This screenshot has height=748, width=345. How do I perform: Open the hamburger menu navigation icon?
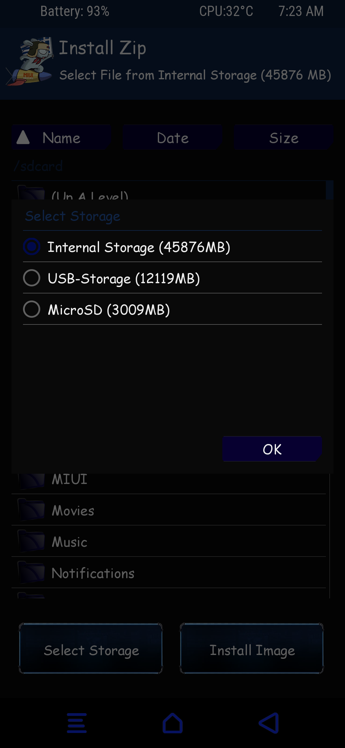pyautogui.click(x=77, y=723)
